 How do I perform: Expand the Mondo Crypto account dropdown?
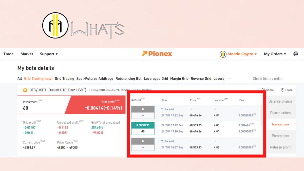coord(242,54)
